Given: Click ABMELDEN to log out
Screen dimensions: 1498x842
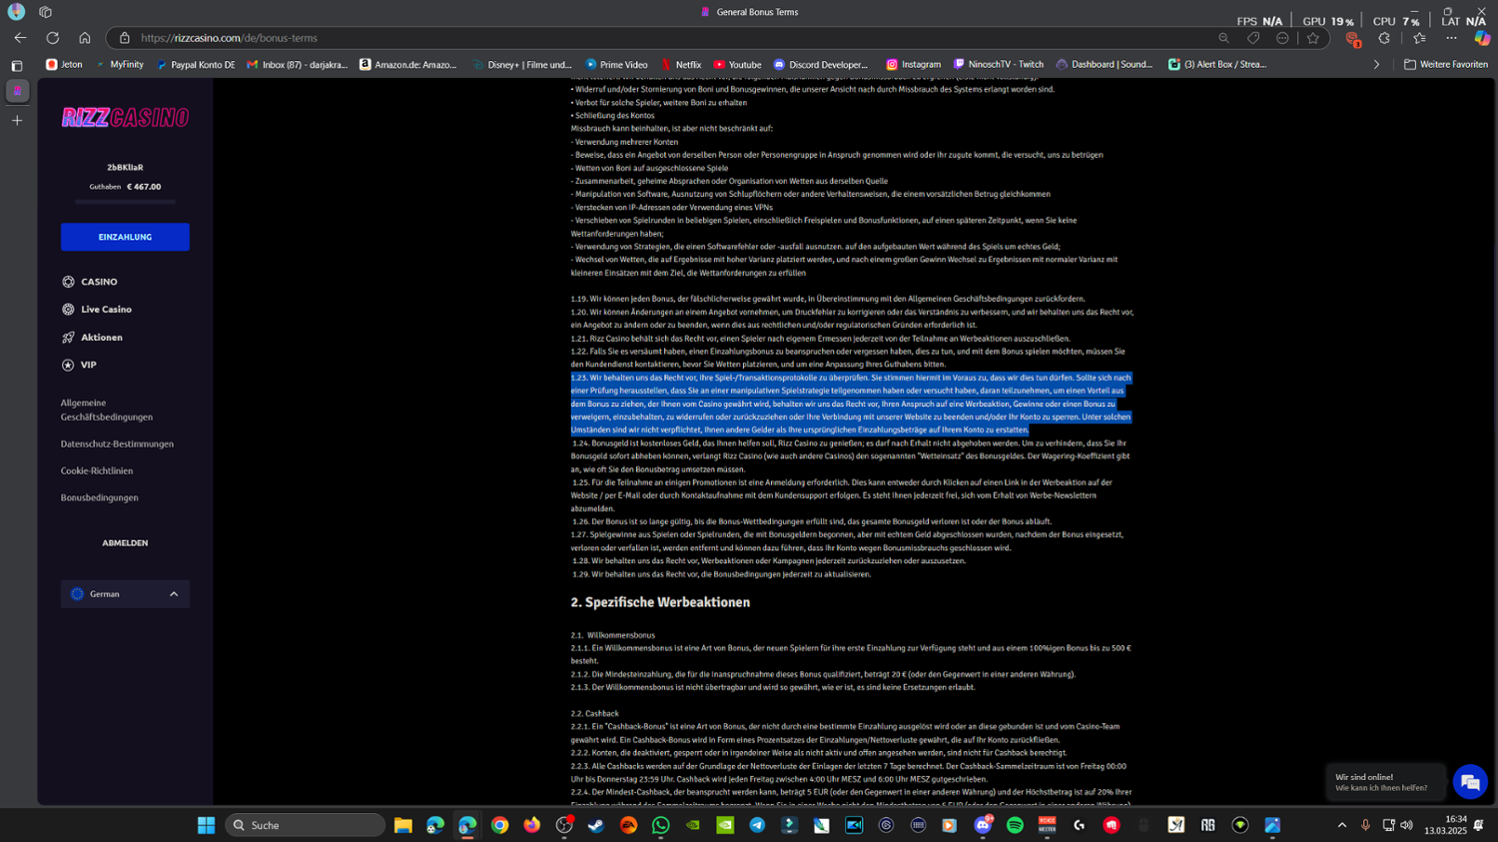Looking at the screenshot, I should pos(125,543).
